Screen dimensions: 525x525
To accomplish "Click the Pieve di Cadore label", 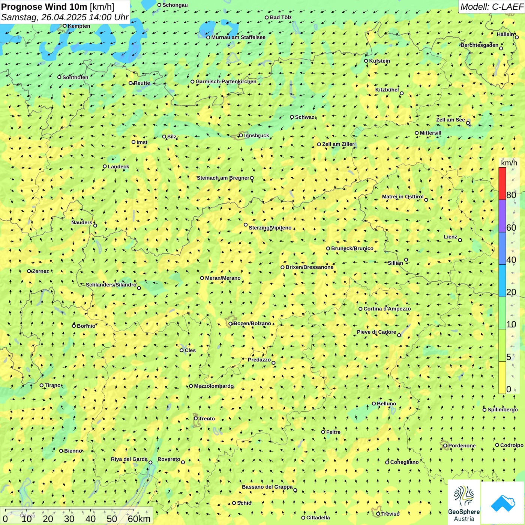I will pos(376,332).
